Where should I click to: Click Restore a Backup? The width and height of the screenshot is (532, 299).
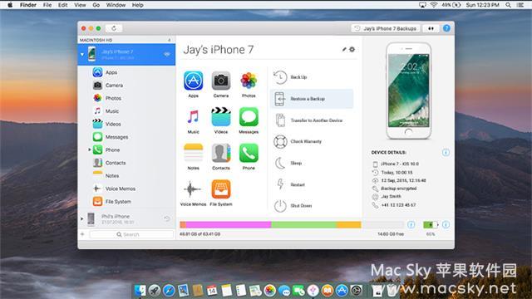tap(312, 99)
